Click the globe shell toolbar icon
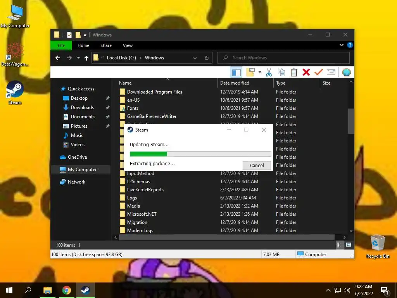The image size is (397, 298). point(346,73)
